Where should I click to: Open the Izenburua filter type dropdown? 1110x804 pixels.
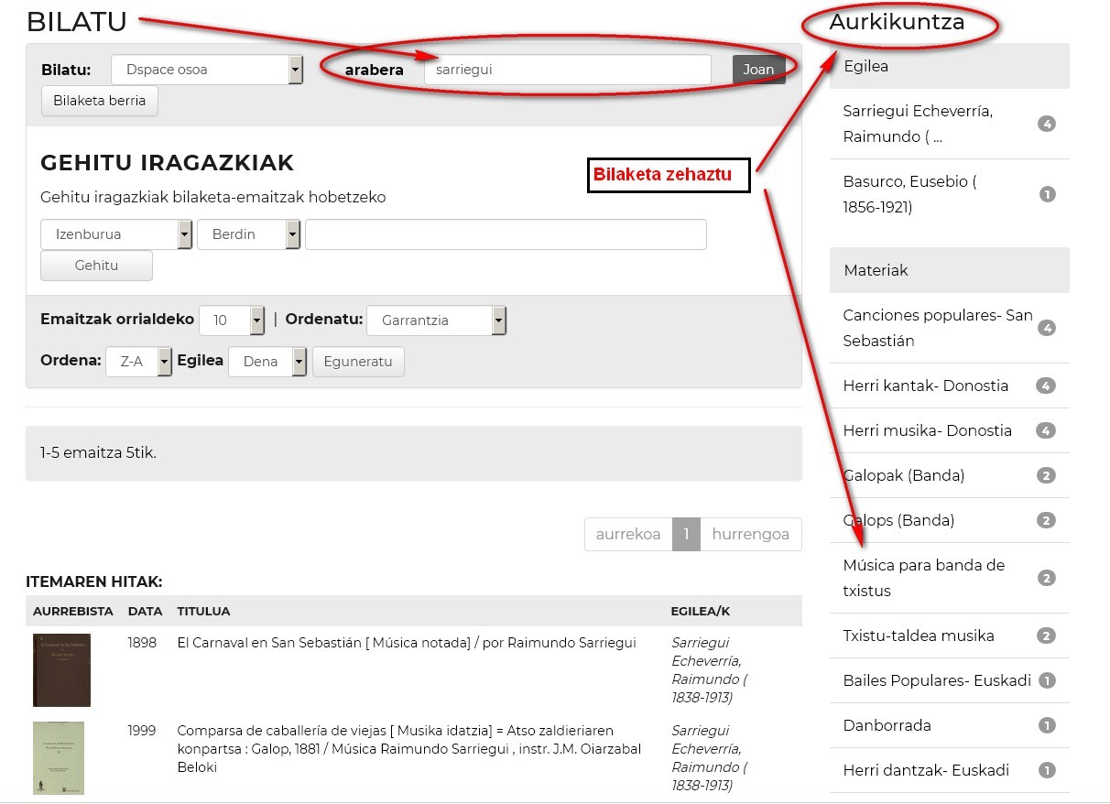click(x=116, y=234)
